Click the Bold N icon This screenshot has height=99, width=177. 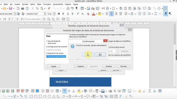point(59,14)
